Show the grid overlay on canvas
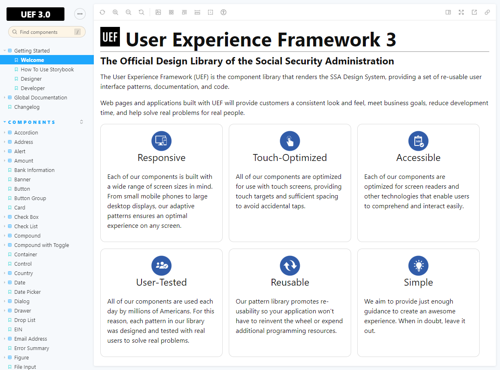The width and height of the screenshot is (500, 370). coord(171,12)
